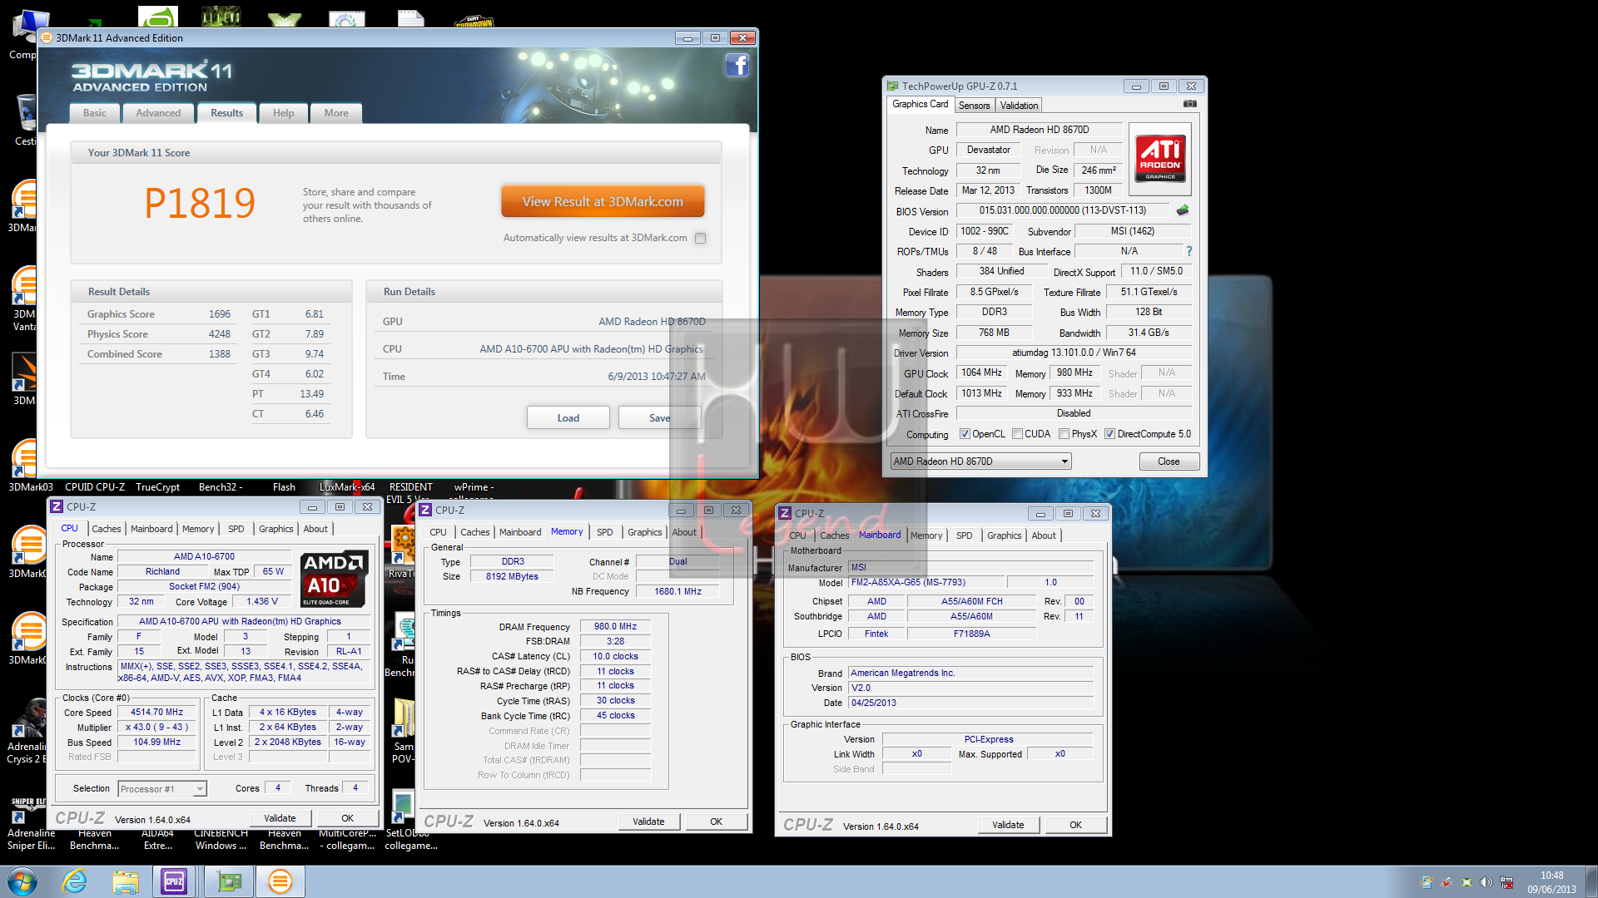Toggle the DirectCompute 5.0 checkbox
This screenshot has height=898, width=1598.
[1109, 434]
